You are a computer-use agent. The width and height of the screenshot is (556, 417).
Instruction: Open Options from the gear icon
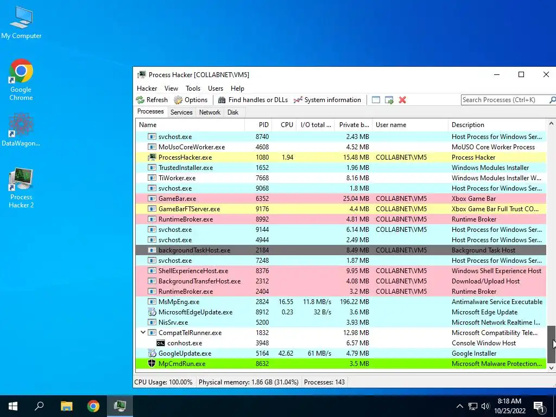coord(178,100)
